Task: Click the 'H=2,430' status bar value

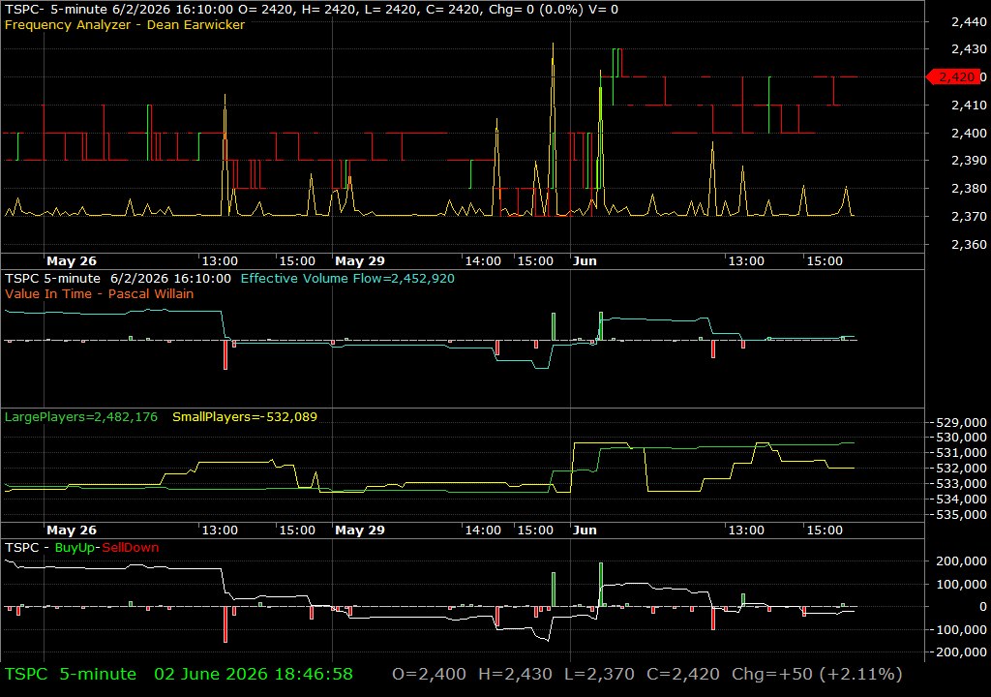Action: [515, 674]
